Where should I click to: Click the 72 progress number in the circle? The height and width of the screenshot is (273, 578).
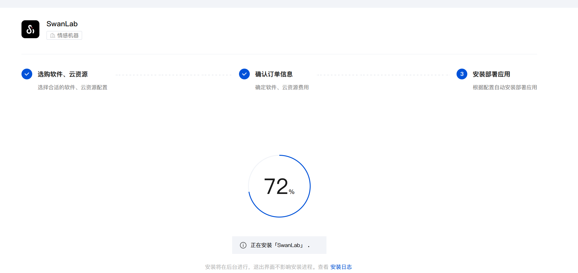(276, 186)
